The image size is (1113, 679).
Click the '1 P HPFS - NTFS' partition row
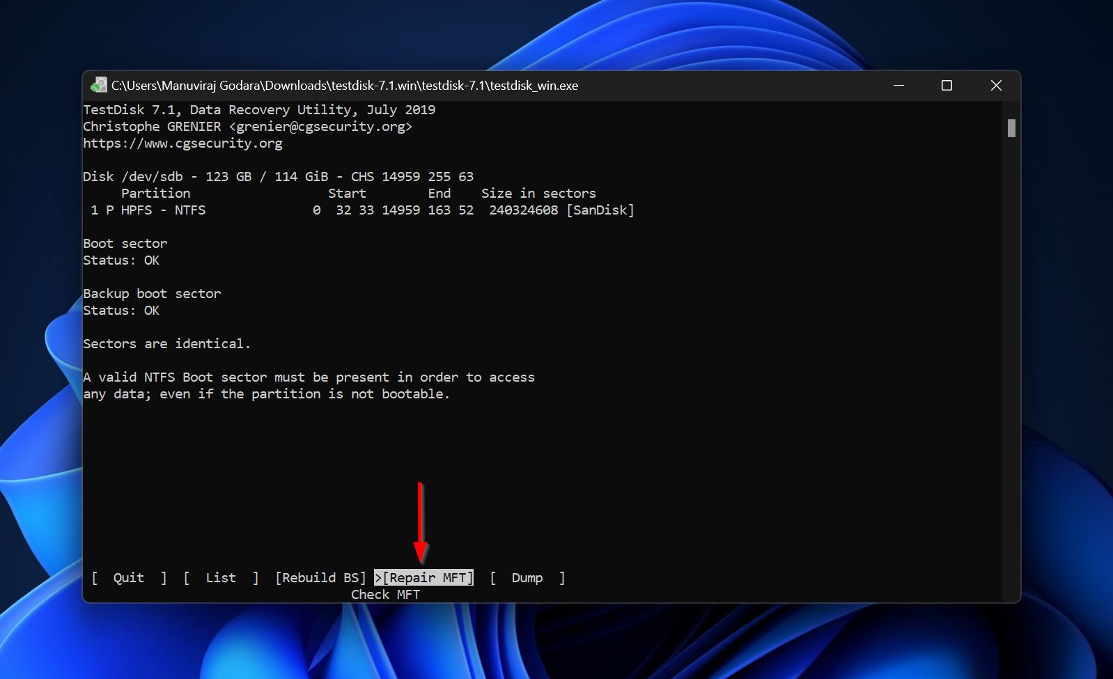tap(359, 210)
